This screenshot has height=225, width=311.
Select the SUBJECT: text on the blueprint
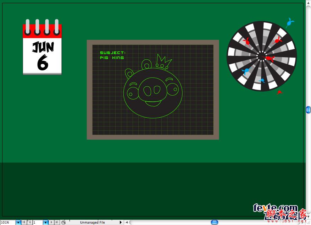tap(113, 53)
